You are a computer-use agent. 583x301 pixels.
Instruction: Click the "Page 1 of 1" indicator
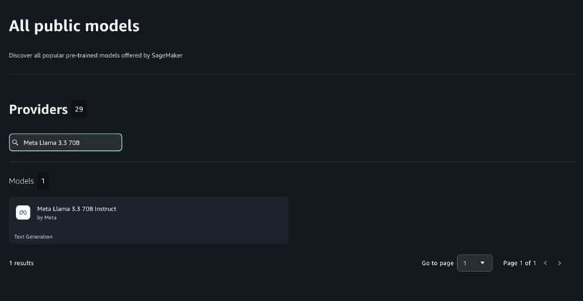pyautogui.click(x=519, y=263)
